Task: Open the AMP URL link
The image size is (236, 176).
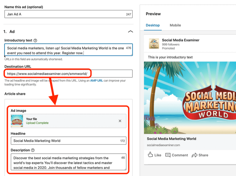Action: pos(96,80)
